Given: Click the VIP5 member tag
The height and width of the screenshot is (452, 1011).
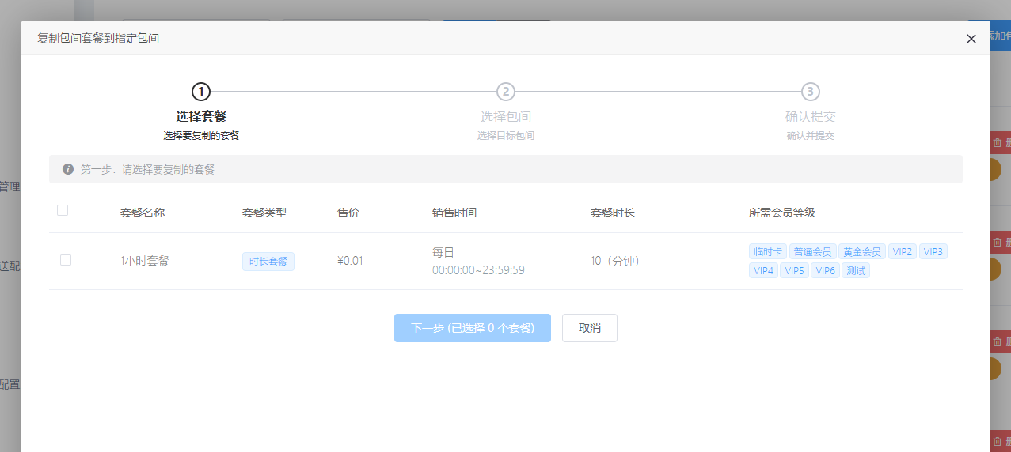Looking at the screenshot, I should tap(795, 271).
